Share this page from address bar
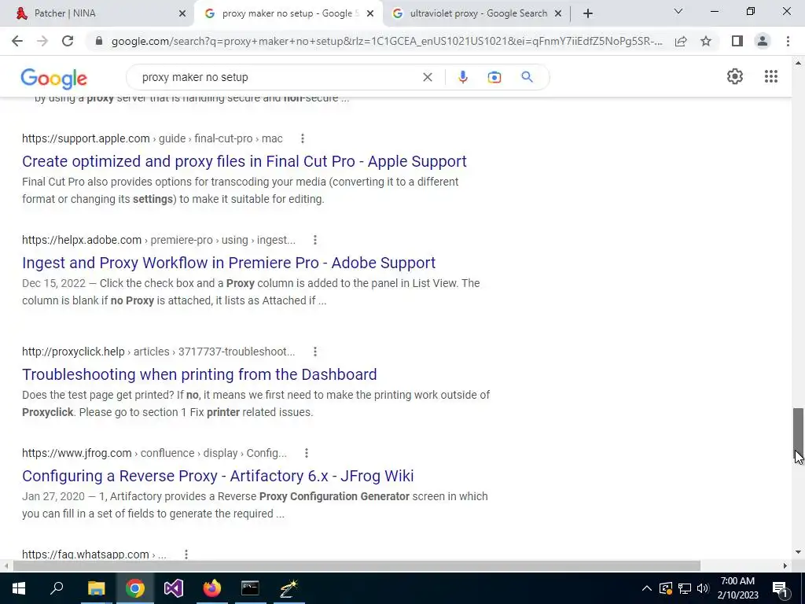 681,41
